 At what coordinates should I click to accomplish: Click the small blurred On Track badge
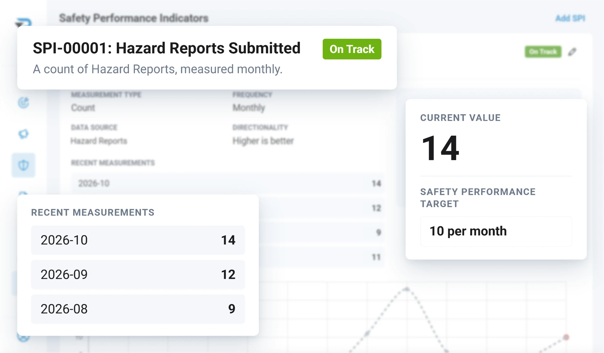click(543, 52)
